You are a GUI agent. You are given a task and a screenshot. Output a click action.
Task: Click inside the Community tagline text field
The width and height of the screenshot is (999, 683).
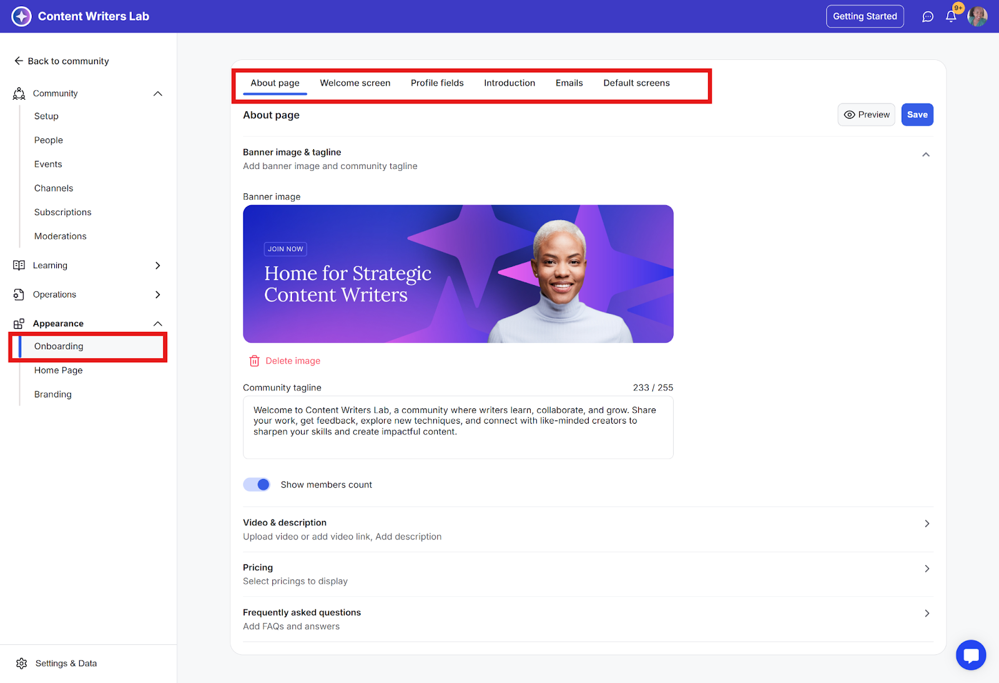[x=458, y=427]
